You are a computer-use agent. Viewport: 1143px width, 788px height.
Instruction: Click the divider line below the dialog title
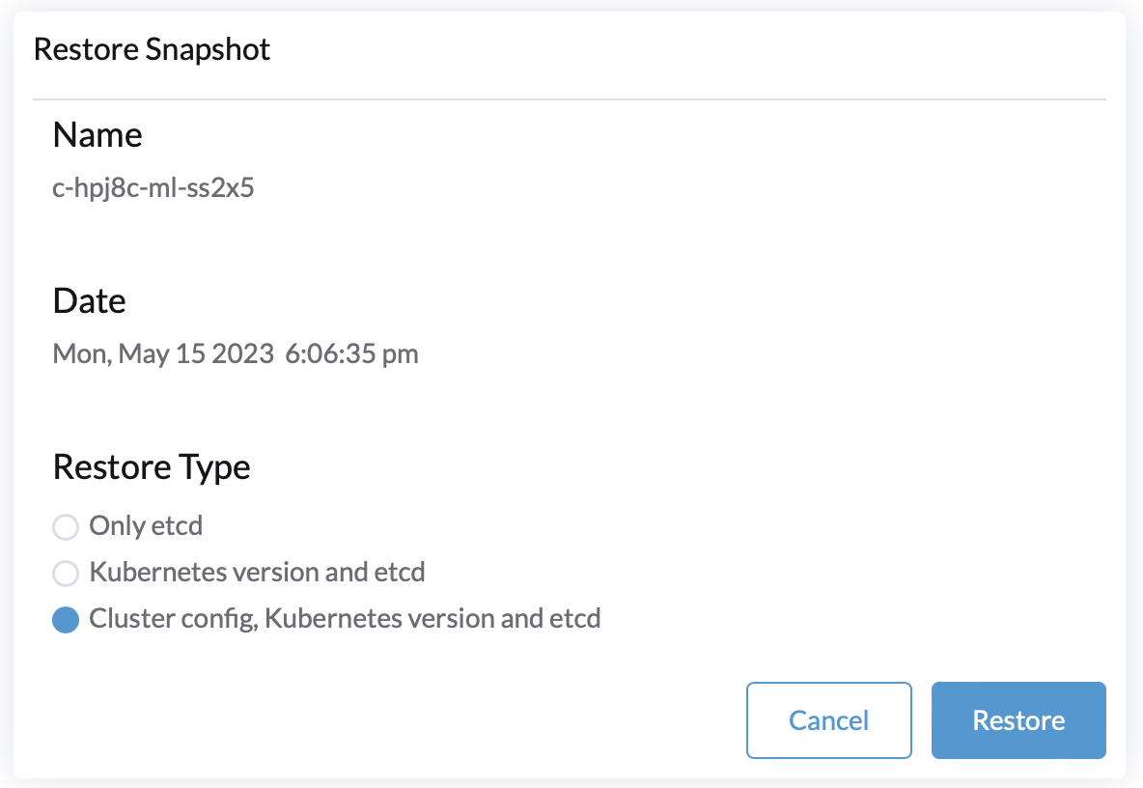571,97
